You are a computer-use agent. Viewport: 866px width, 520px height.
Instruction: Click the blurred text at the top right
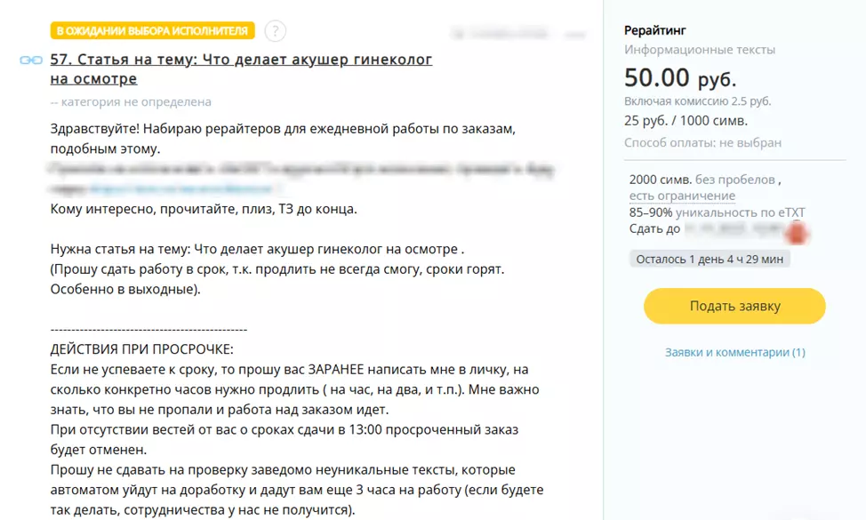click(x=518, y=35)
